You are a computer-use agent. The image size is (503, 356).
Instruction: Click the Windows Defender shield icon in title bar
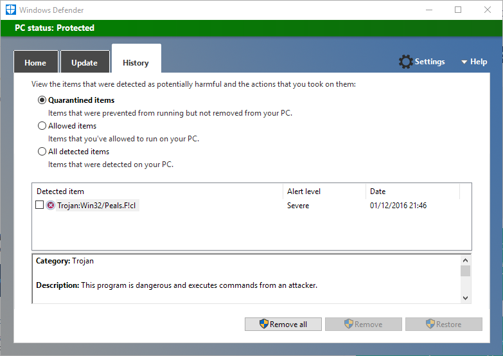(x=10, y=10)
